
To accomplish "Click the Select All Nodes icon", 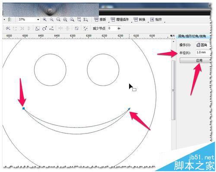I will pos(86,29).
